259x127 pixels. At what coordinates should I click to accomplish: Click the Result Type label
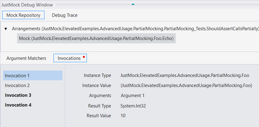(x=99, y=106)
